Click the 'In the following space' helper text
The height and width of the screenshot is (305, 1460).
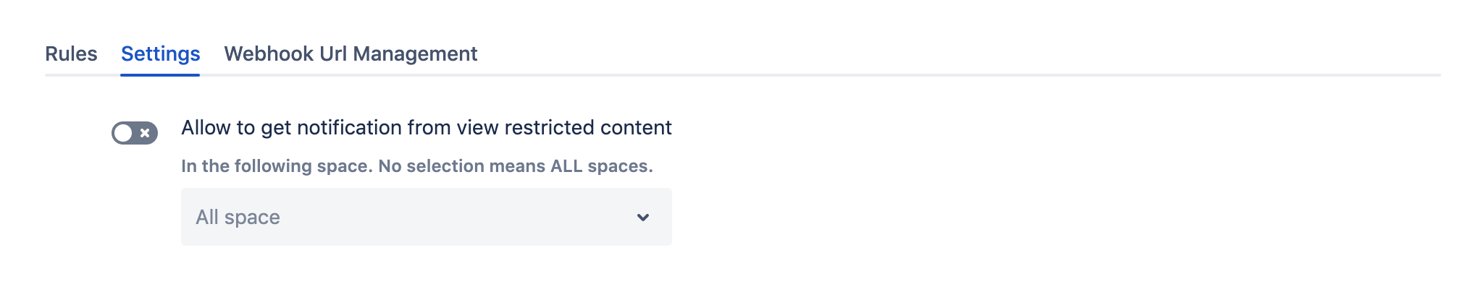point(277,166)
